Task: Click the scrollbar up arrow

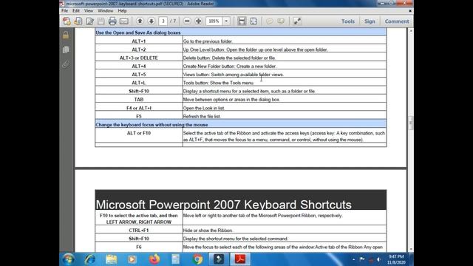Action: pyautogui.click(x=411, y=31)
